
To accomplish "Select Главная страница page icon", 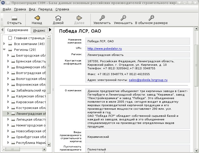I will 10,38.
